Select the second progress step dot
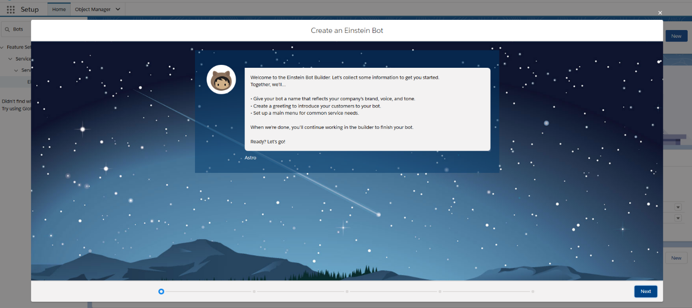This screenshot has width=692, height=308. tap(254, 292)
